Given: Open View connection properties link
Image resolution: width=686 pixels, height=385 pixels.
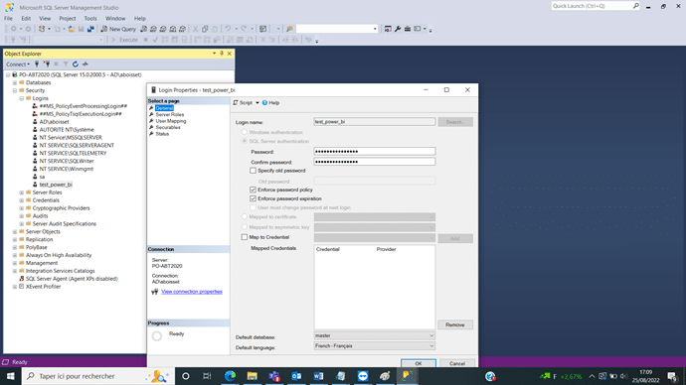Looking at the screenshot, I should point(192,292).
